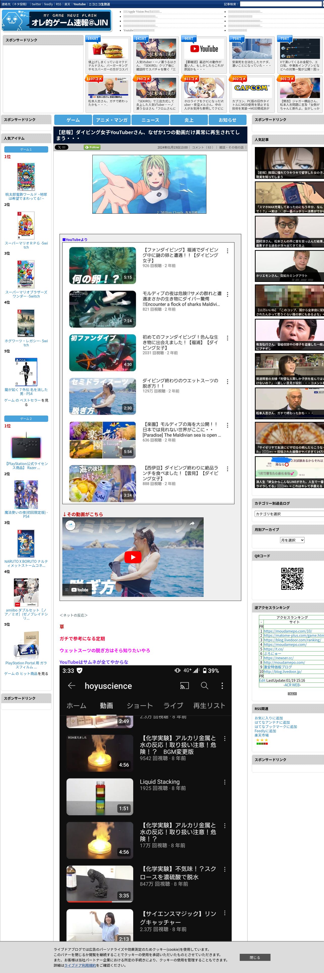Click the article header anime image
Viewport: 324px width, 973px height.
[149, 184]
